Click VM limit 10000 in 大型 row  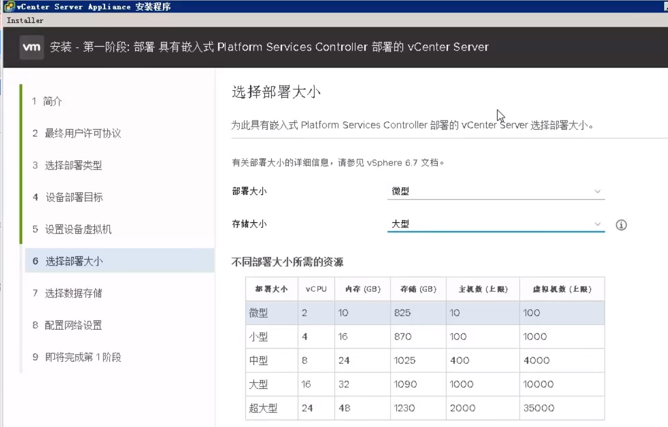pos(538,384)
